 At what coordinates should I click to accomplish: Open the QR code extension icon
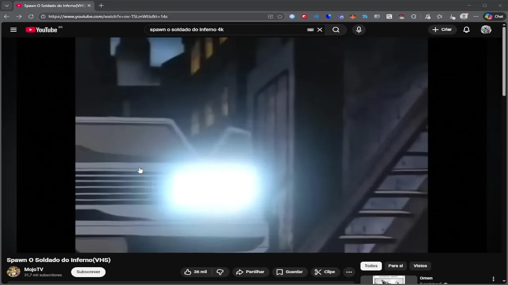tap(389, 17)
